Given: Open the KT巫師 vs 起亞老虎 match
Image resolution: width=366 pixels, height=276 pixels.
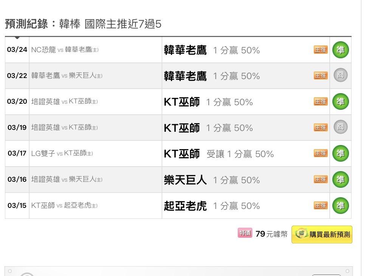Looking at the screenshot, I should 64,206.
